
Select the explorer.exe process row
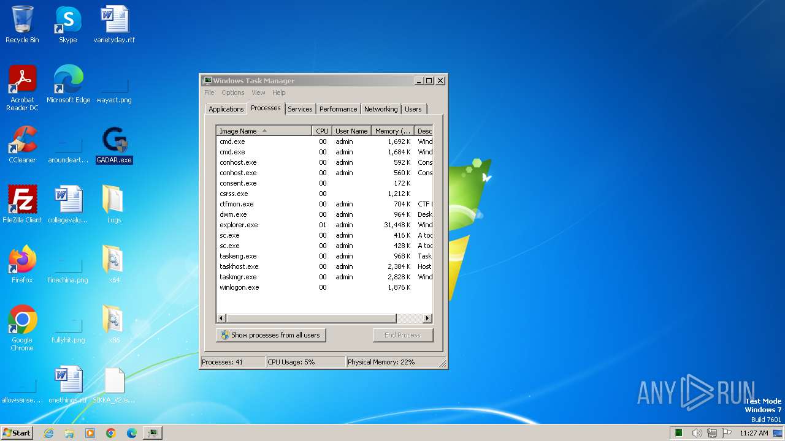[324, 225]
